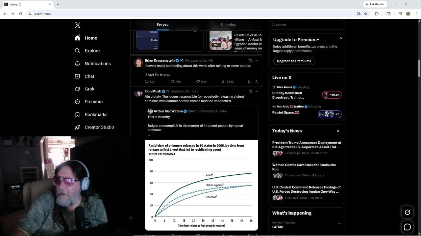The width and height of the screenshot is (421, 236).
Task: Open Notifications in the sidebar
Action: coord(93,64)
